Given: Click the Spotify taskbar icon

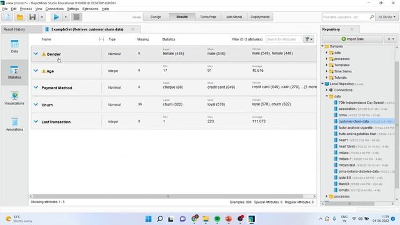Looking at the screenshot, I should tap(217, 219).
